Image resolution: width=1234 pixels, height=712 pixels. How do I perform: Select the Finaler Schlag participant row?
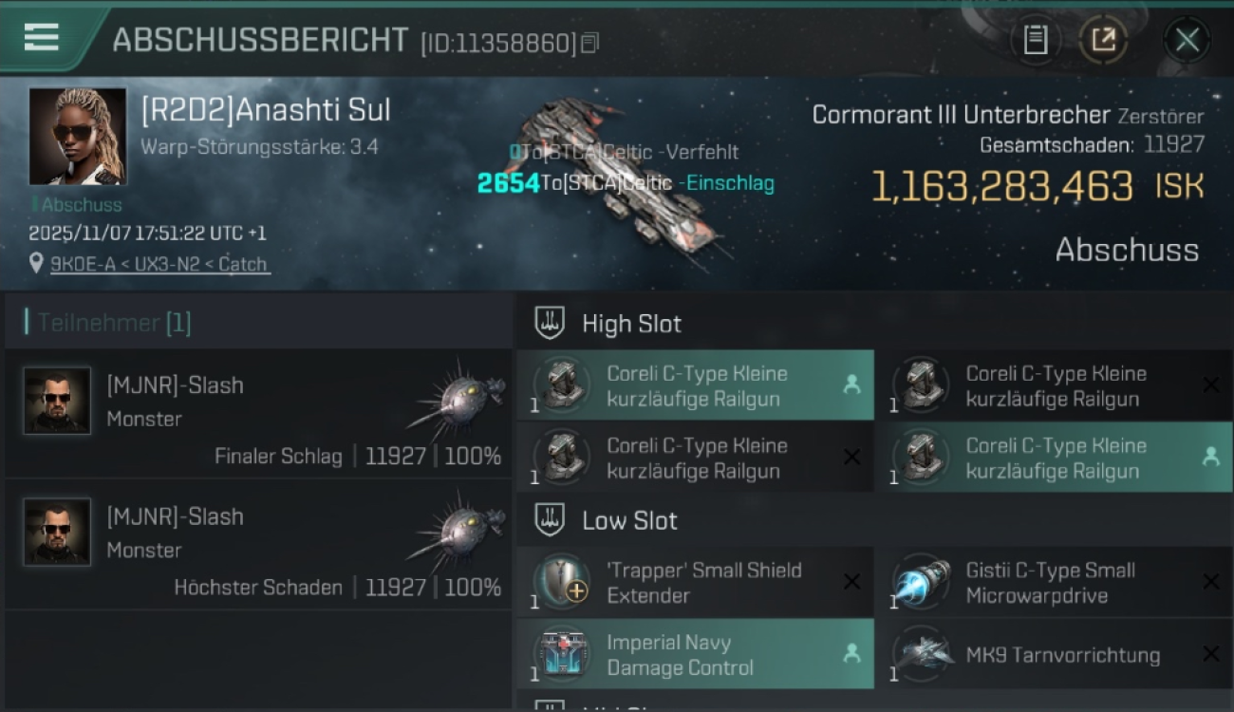258,413
